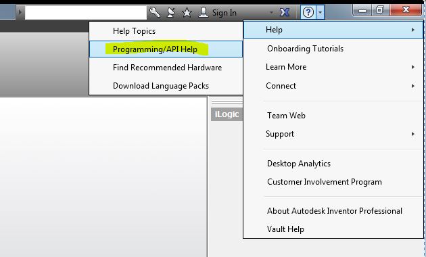Viewport: 426px width, 257px height.
Task: Click the search field expand arrow
Action: [x=20, y=12]
